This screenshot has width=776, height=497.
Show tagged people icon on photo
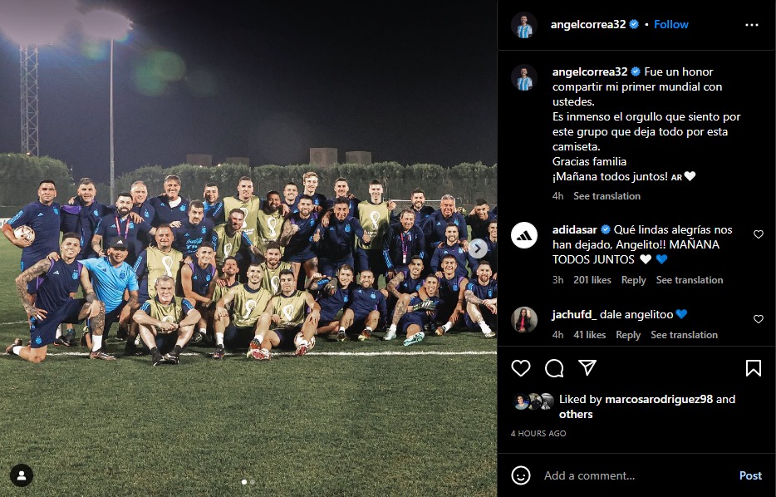[22, 475]
